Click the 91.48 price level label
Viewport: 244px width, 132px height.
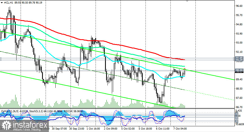239,58
